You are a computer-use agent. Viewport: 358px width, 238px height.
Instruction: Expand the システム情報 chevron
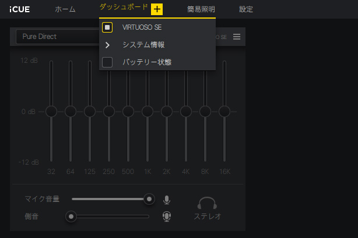[x=107, y=45]
